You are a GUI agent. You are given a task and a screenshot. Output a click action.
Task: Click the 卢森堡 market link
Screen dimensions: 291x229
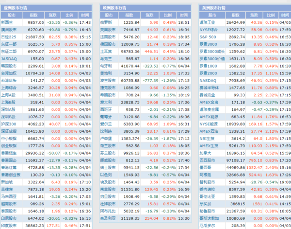[x=106, y=139]
